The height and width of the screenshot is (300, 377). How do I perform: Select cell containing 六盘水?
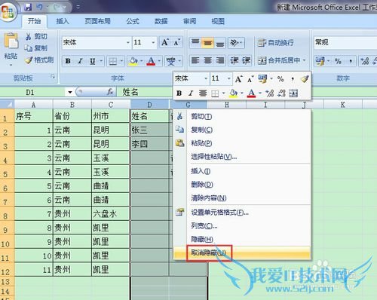point(111,214)
